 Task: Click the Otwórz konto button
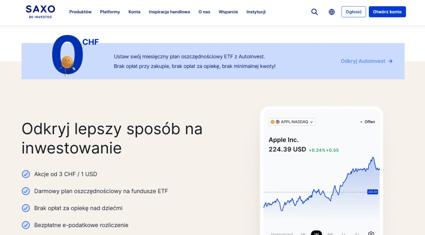coord(387,12)
